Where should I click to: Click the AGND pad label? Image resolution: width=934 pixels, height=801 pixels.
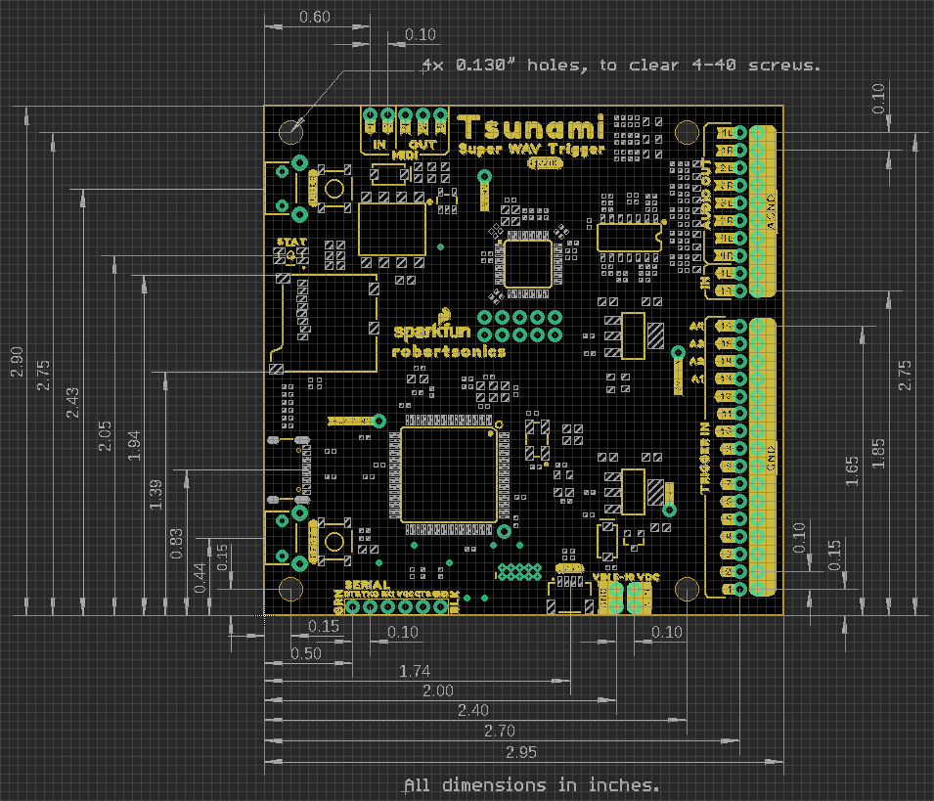tap(772, 211)
